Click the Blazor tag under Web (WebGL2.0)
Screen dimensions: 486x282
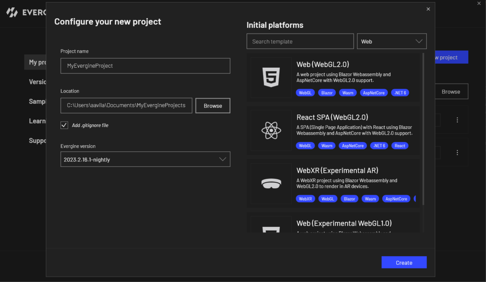(x=327, y=93)
